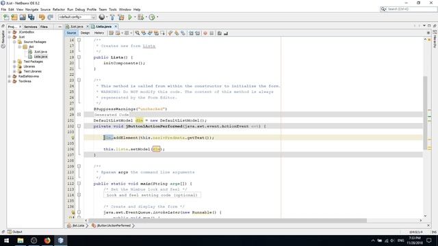Switch to the Services tab

pyautogui.click(x=30, y=27)
